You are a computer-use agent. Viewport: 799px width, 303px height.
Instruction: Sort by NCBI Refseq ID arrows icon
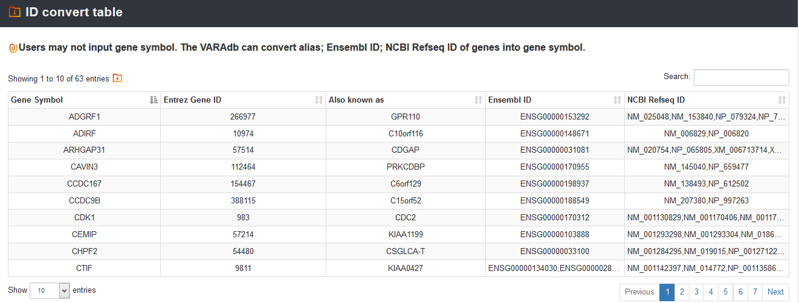782,100
